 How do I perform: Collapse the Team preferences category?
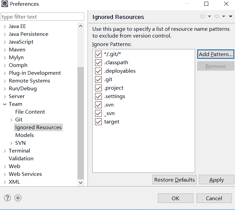[x=5, y=104]
